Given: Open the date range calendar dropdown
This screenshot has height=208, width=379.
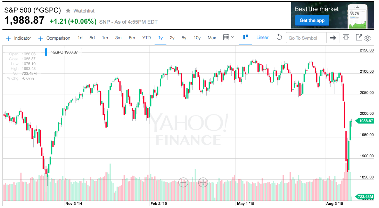Looking at the screenshot, I should click(228, 38).
